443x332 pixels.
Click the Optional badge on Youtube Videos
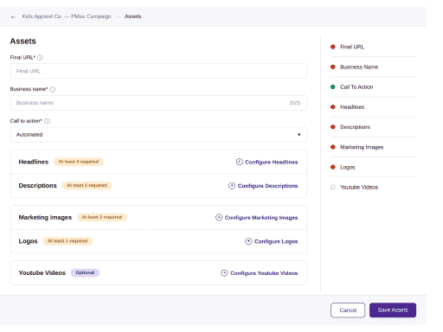[x=85, y=272]
